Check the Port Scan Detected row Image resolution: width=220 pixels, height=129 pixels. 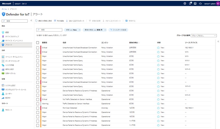[x=38, y=108]
